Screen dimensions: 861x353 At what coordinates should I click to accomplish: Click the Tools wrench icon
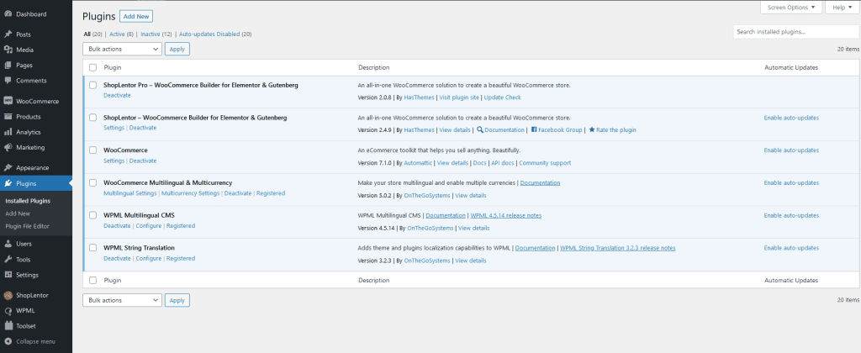pyautogui.click(x=8, y=259)
